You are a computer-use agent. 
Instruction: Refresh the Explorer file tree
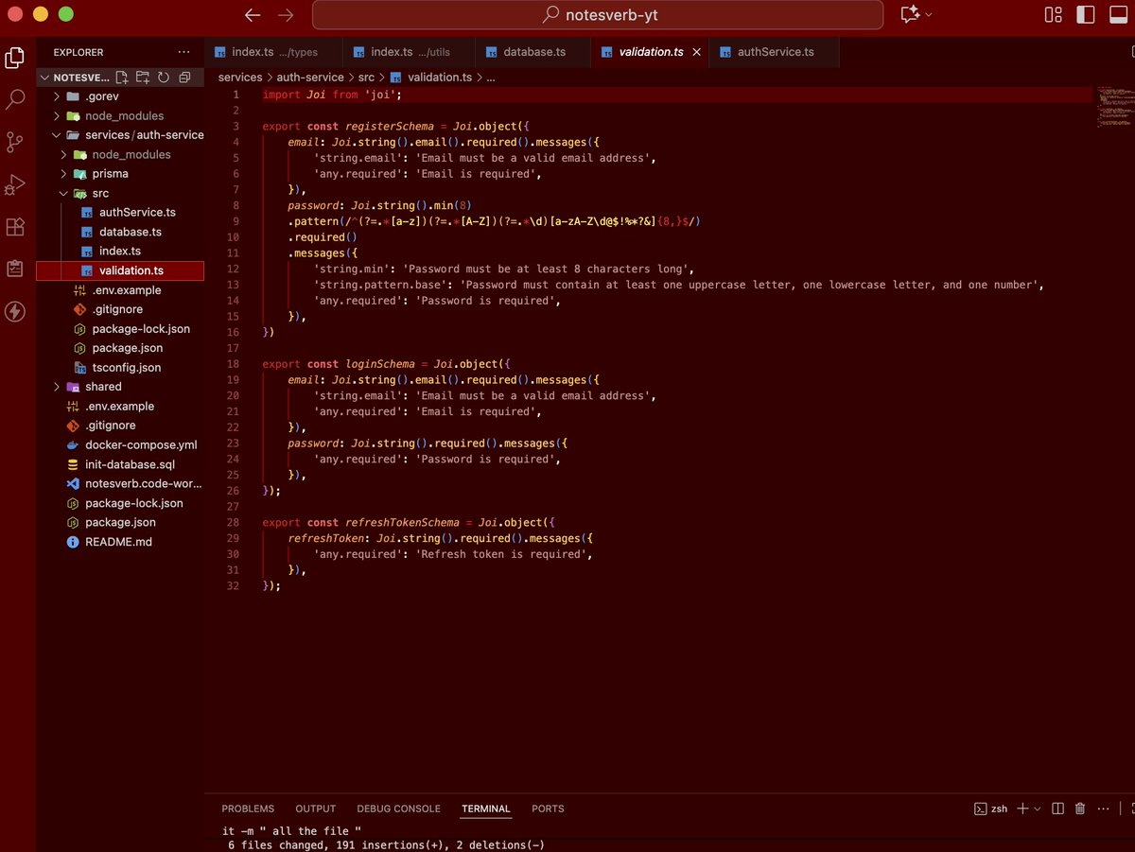tap(164, 78)
